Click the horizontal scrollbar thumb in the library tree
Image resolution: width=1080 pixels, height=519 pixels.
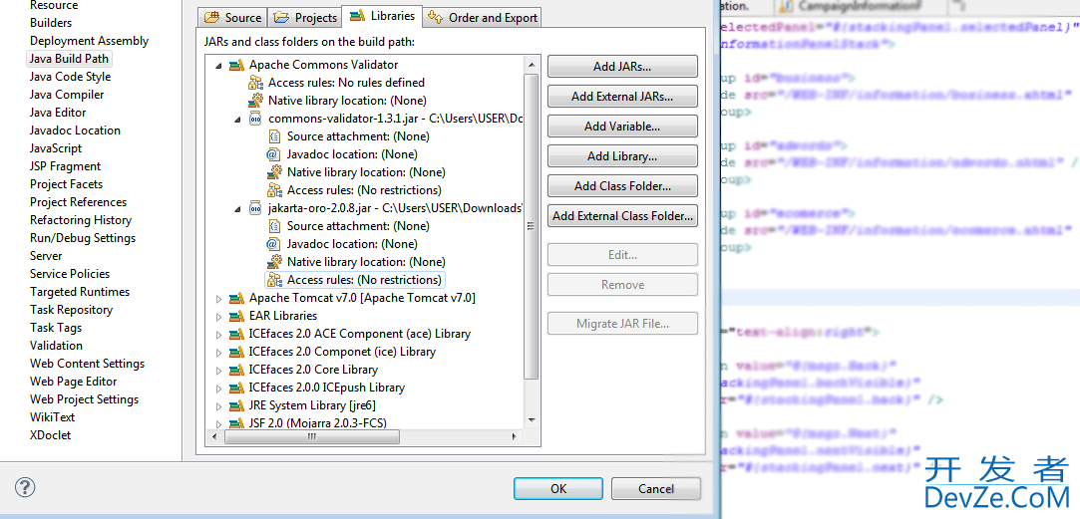[x=312, y=436]
